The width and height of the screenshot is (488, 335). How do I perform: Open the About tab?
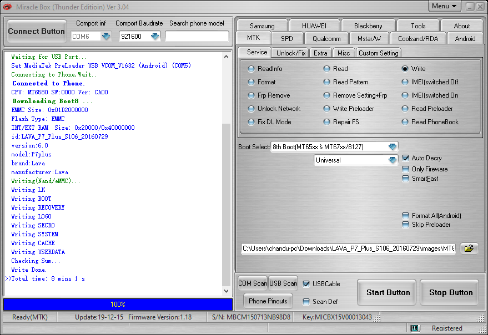[x=462, y=26]
